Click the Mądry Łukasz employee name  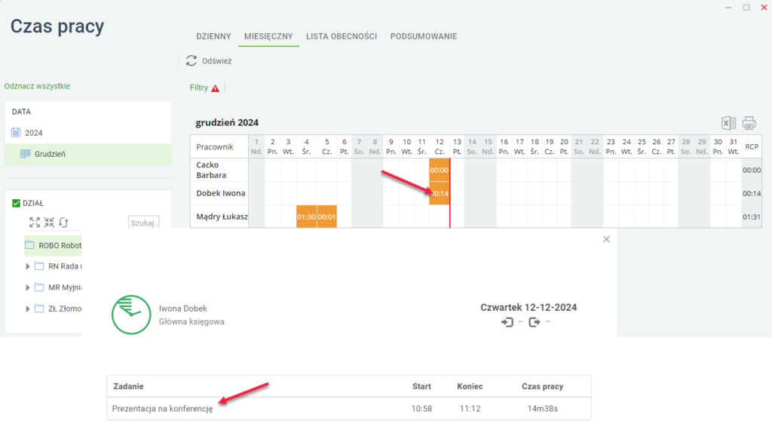click(222, 217)
